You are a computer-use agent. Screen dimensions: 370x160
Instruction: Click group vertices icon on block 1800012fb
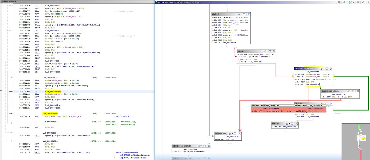[297, 123]
